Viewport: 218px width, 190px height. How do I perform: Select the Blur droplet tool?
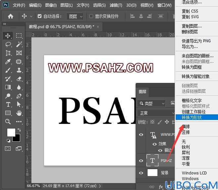[19, 87]
